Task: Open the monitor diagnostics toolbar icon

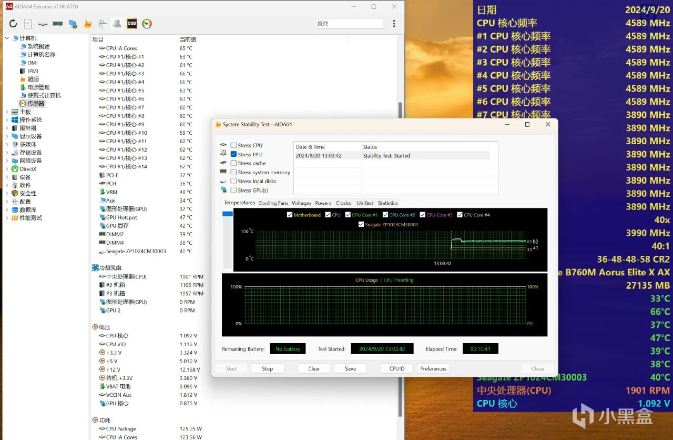Action: 73,24
